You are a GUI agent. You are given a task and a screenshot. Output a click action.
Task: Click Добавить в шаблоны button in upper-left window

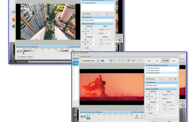[25, 57]
